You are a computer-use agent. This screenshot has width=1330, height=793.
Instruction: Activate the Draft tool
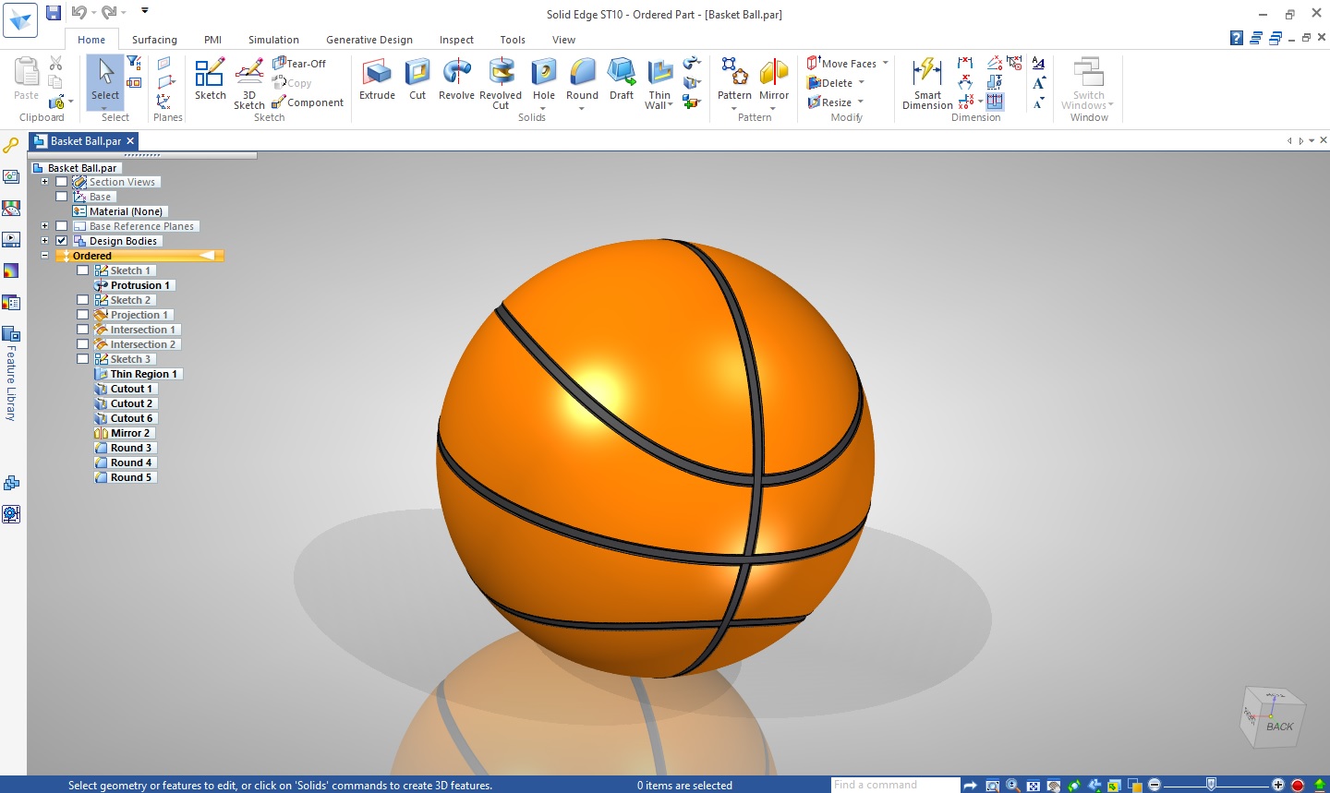click(x=622, y=80)
